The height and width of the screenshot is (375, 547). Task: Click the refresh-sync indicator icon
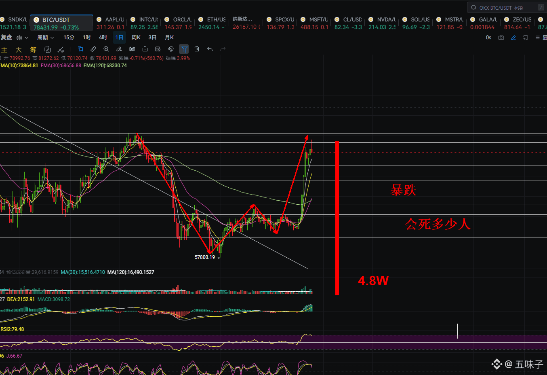[47, 49]
